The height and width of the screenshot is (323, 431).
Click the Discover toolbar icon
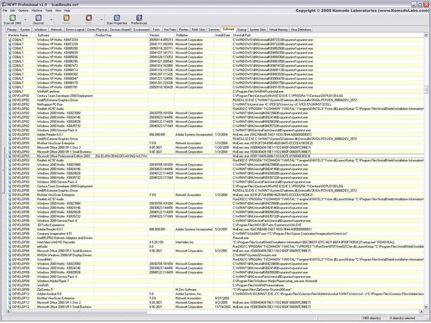[38, 18]
